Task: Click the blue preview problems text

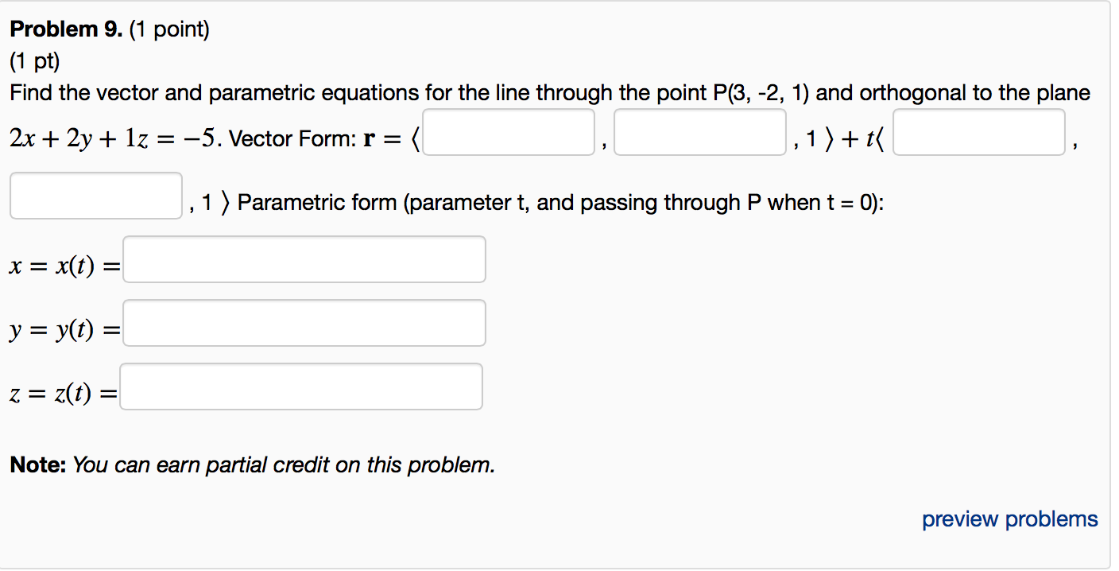Action: click(x=1009, y=519)
